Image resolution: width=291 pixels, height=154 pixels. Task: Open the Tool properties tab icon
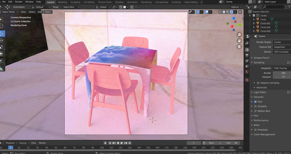(x=247, y=43)
